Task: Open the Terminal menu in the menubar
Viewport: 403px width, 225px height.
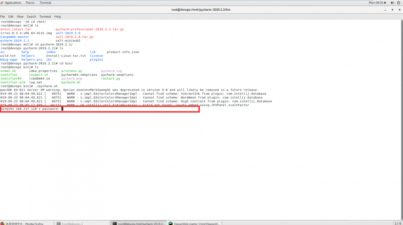Action: (45, 17)
